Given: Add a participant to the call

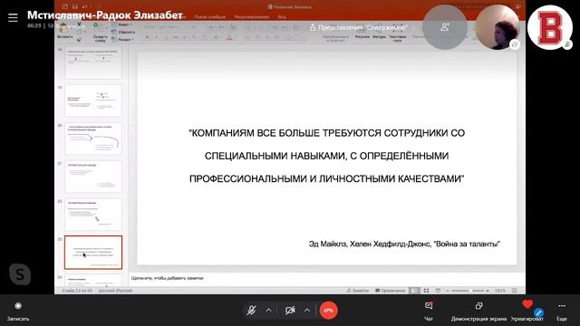Looking at the screenshot, I should coord(445,27).
